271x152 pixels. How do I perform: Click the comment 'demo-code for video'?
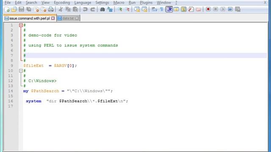[53, 35]
